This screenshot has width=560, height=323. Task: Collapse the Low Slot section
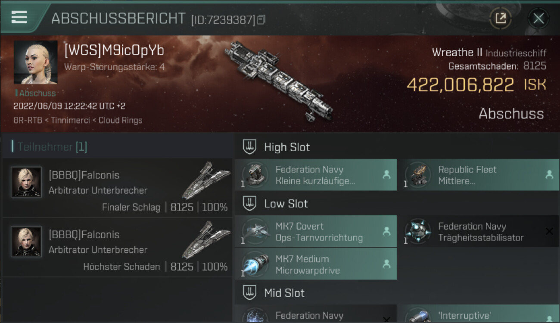coord(249,203)
